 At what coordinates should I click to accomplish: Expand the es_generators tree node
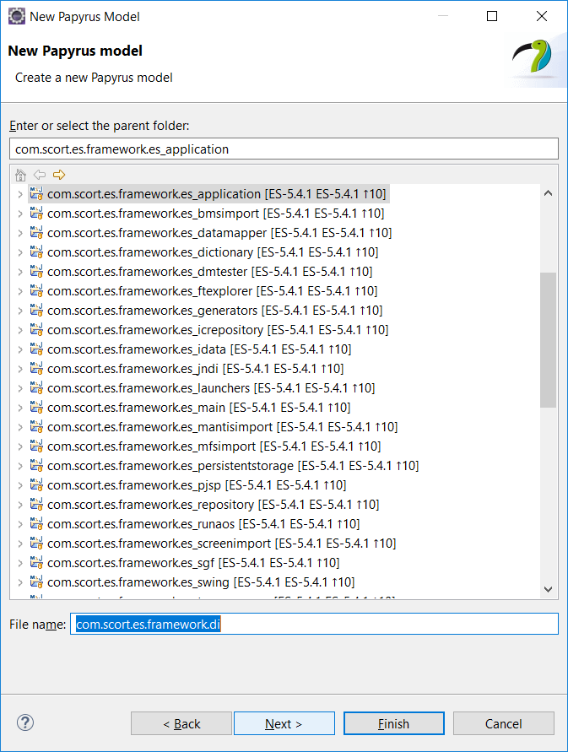pos(20,311)
